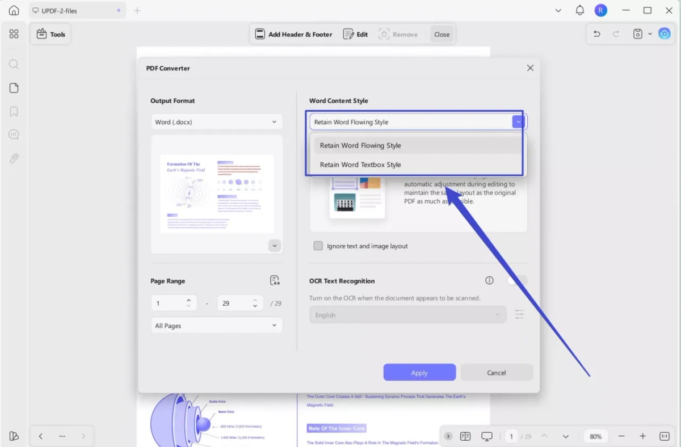Select Retain Word Textbox Style option
This screenshot has height=447, width=681.
[360, 165]
